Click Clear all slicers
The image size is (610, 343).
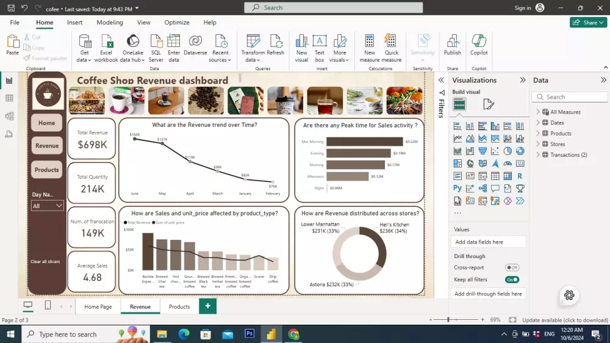click(x=45, y=262)
